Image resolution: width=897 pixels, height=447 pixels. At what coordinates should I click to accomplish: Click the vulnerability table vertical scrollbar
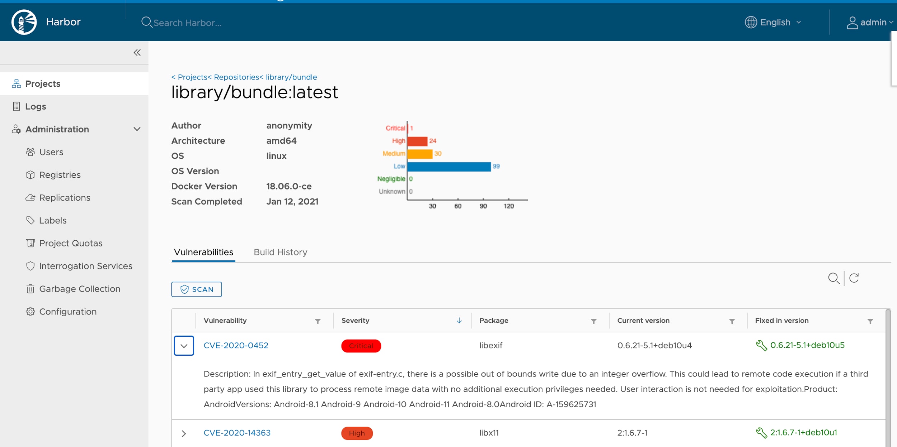coord(888,378)
